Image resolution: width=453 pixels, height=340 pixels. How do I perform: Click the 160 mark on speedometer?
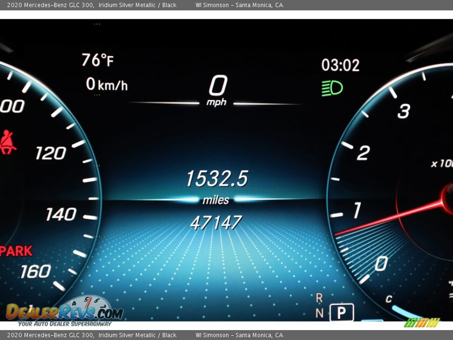pyautogui.click(x=35, y=272)
